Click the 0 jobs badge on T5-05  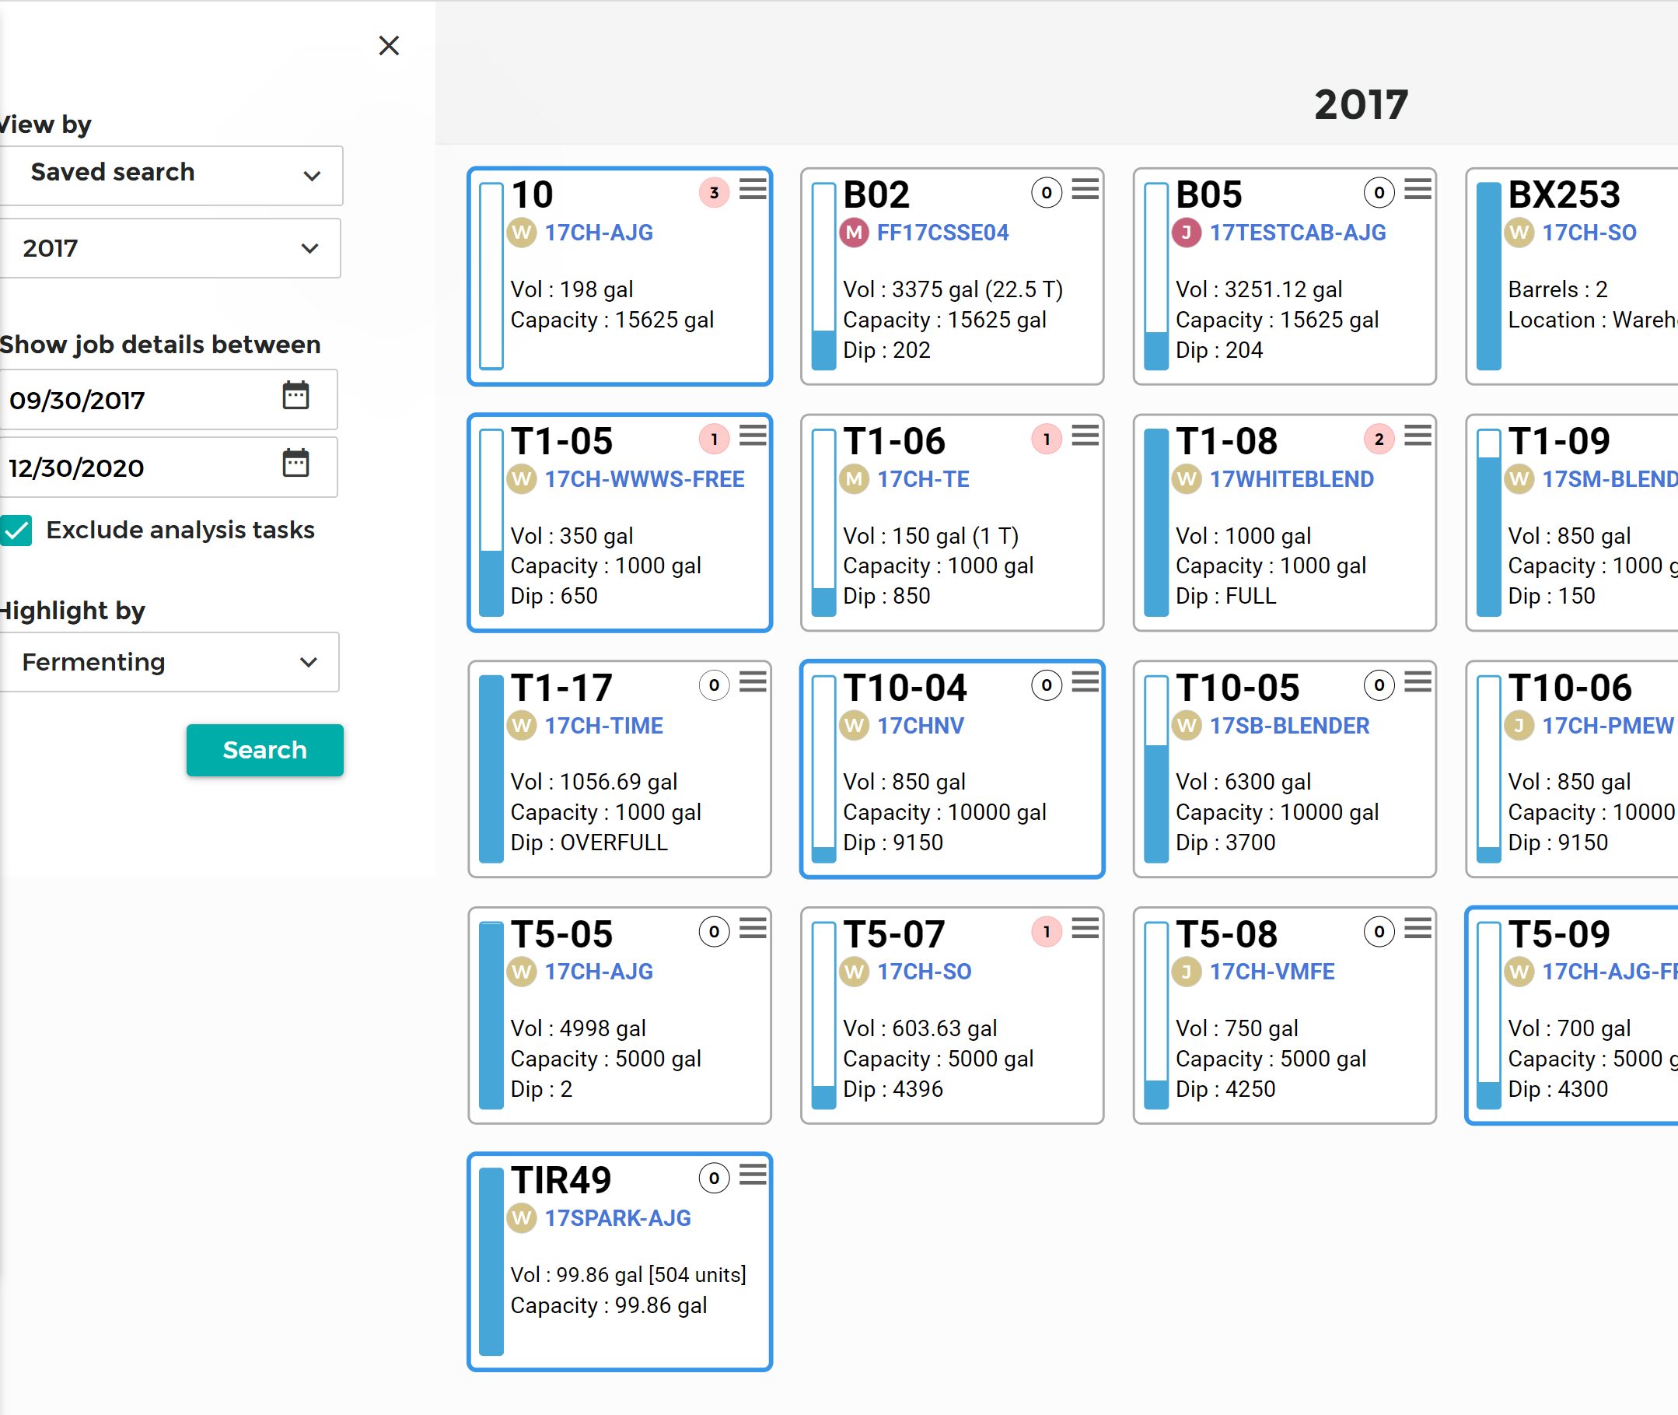[x=715, y=931]
